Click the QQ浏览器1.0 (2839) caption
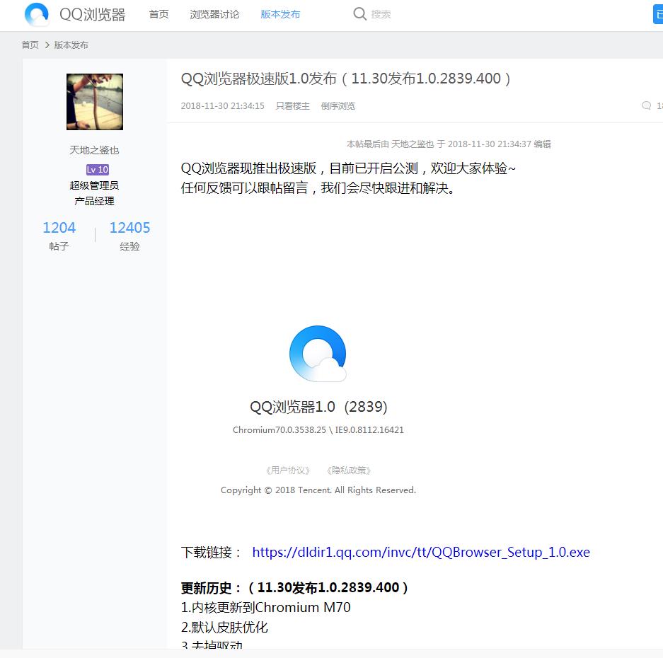The image size is (663, 658). pyautogui.click(x=318, y=407)
